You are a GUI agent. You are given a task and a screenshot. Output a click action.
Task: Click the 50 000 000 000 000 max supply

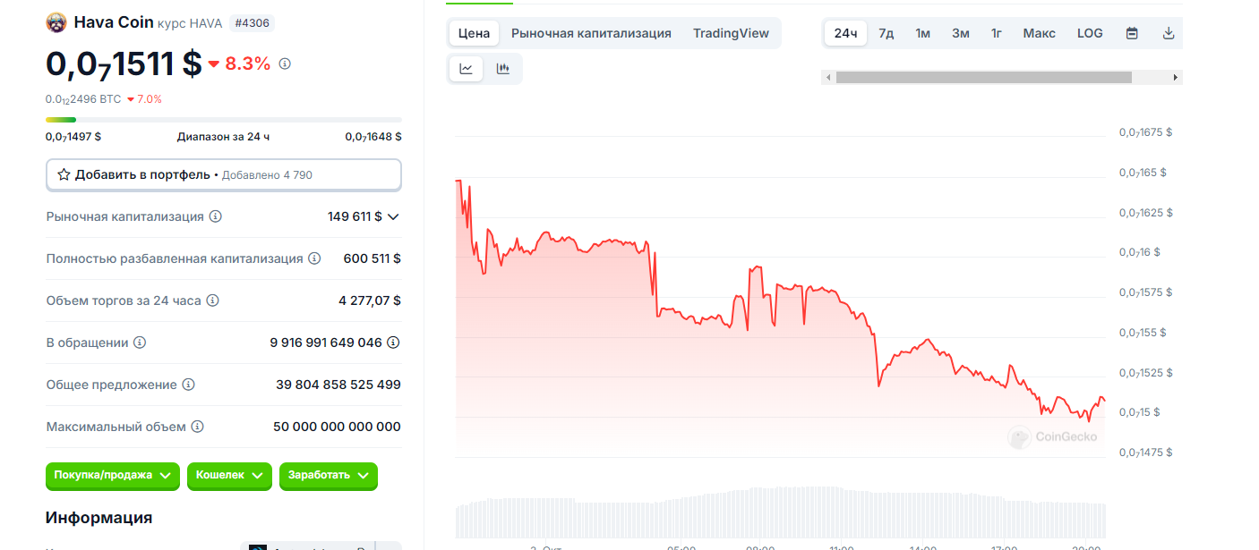click(x=337, y=427)
